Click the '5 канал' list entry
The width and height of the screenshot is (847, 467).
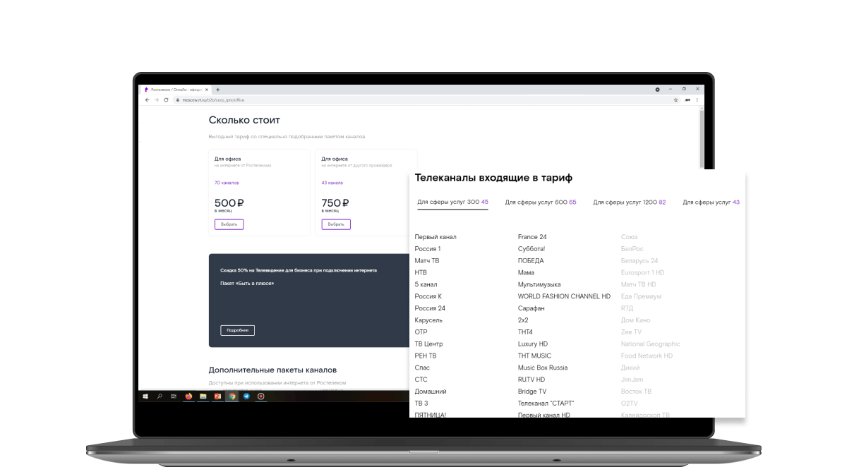[426, 284]
